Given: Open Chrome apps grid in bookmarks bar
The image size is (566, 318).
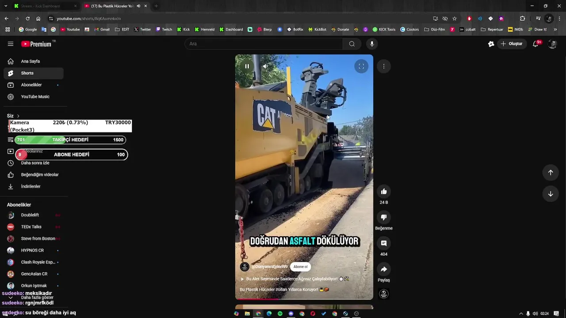Looking at the screenshot, I should coord(8,30).
